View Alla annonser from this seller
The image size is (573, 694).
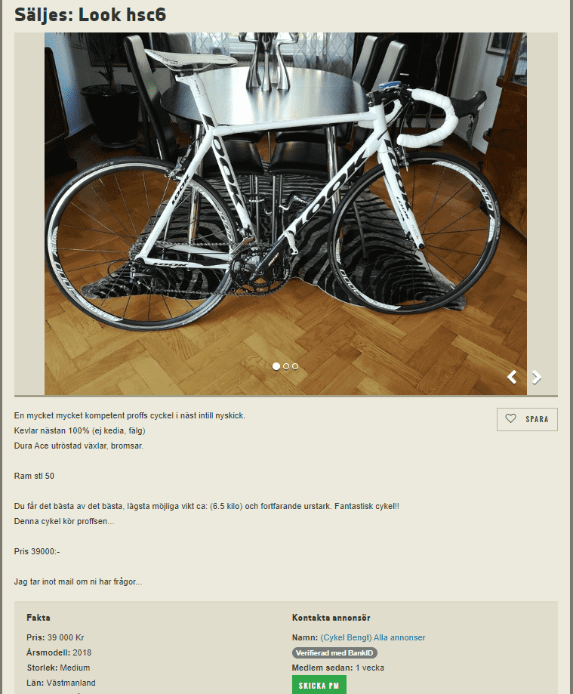click(x=399, y=637)
